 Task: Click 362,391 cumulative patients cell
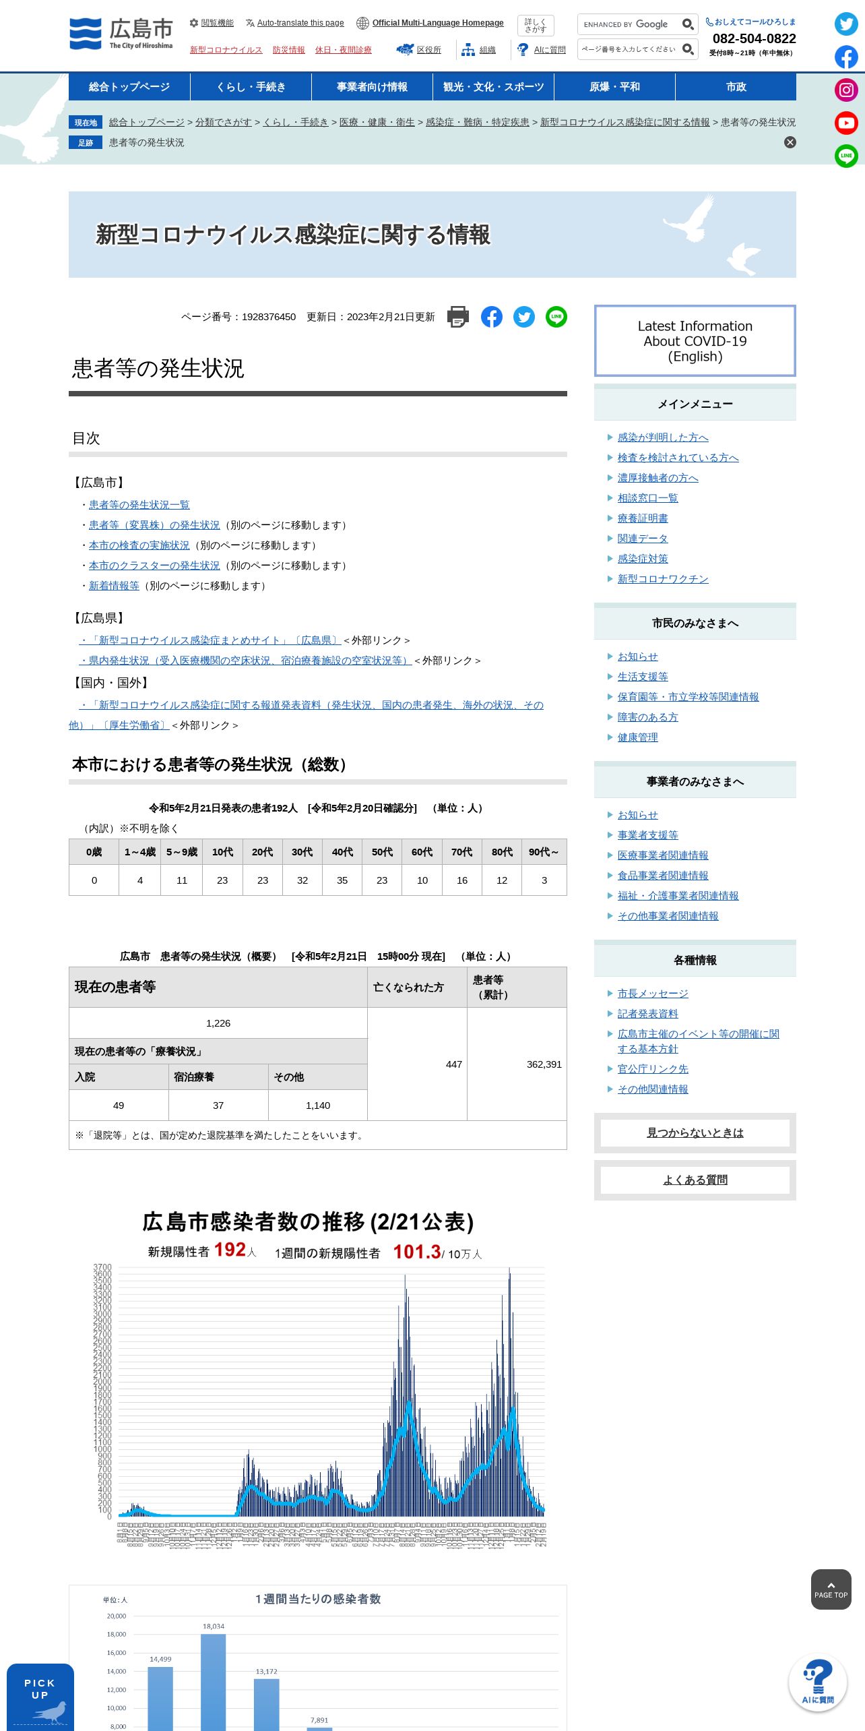517,1064
